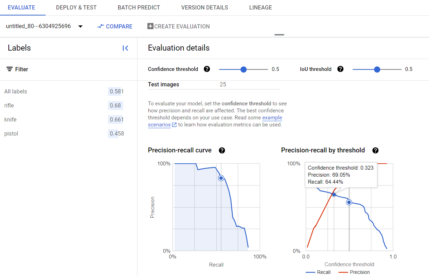Click the Filter icon in Labels panel
Image resolution: width=429 pixels, height=276 pixels.
9,69
